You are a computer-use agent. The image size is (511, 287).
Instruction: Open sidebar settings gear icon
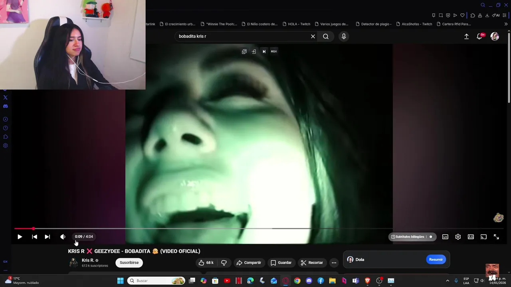coord(5,145)
